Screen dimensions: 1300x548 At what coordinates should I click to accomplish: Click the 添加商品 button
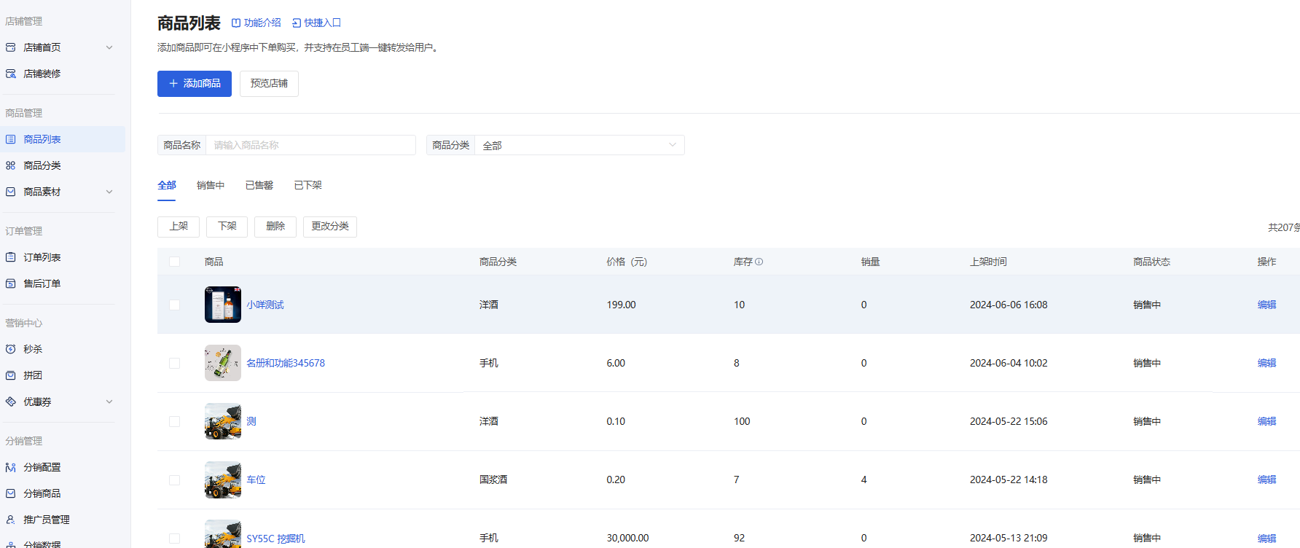click(195, 84)
